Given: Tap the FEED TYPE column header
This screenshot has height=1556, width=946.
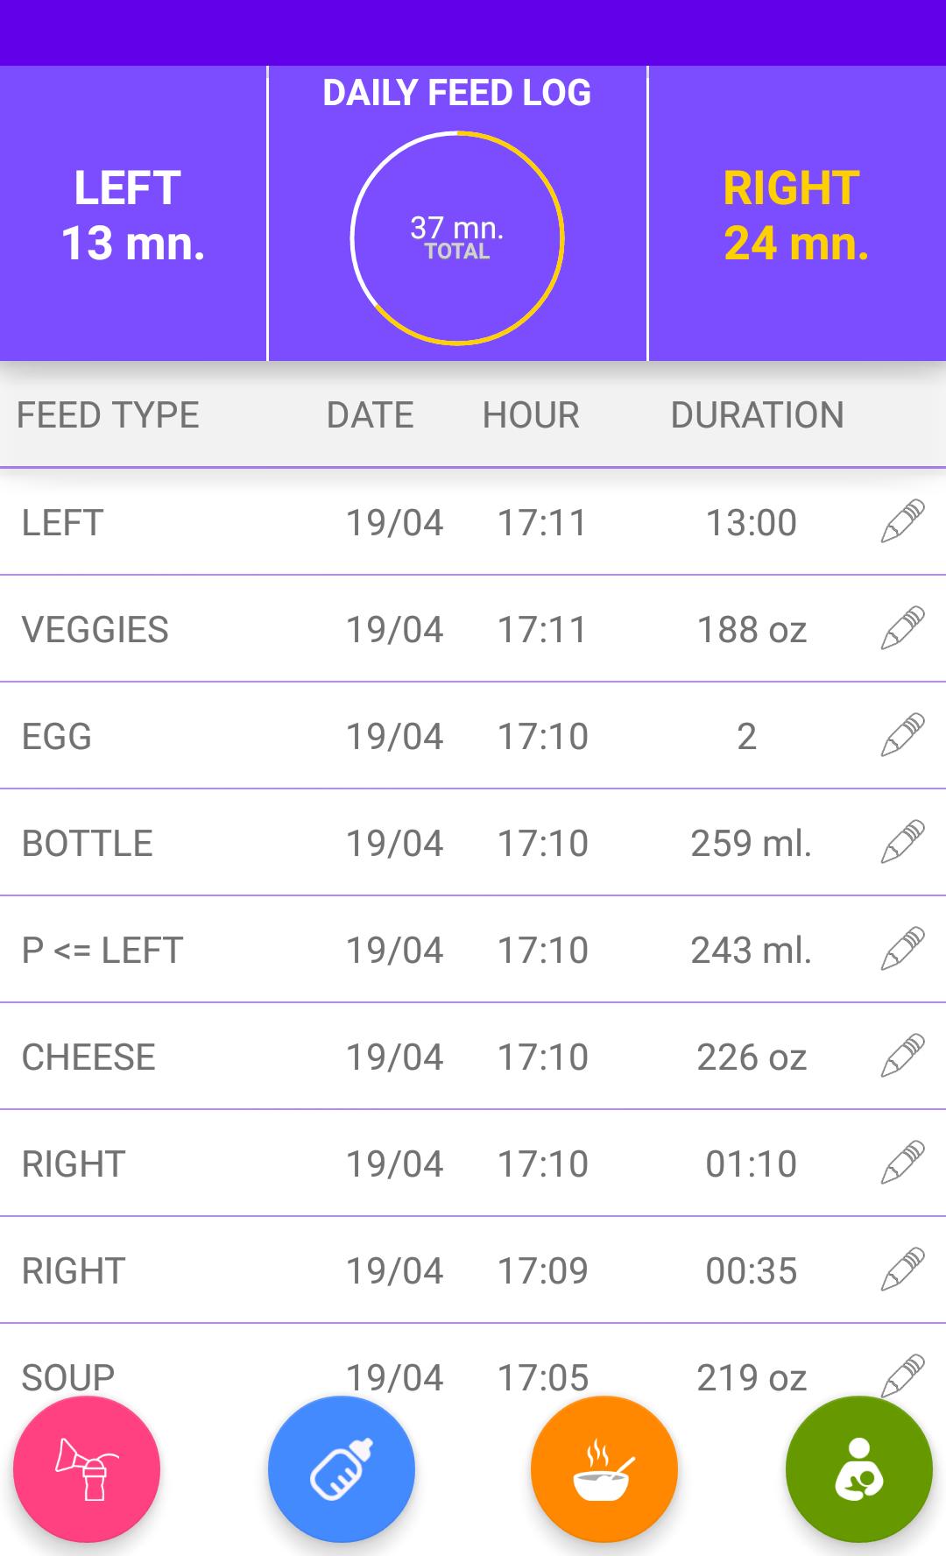Looking at the screenshot, I should tap(108, 415).
